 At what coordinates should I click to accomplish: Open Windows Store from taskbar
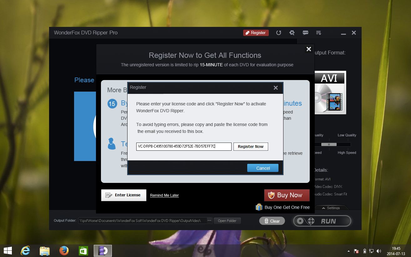pyautogui.click(x=83, y=250)
